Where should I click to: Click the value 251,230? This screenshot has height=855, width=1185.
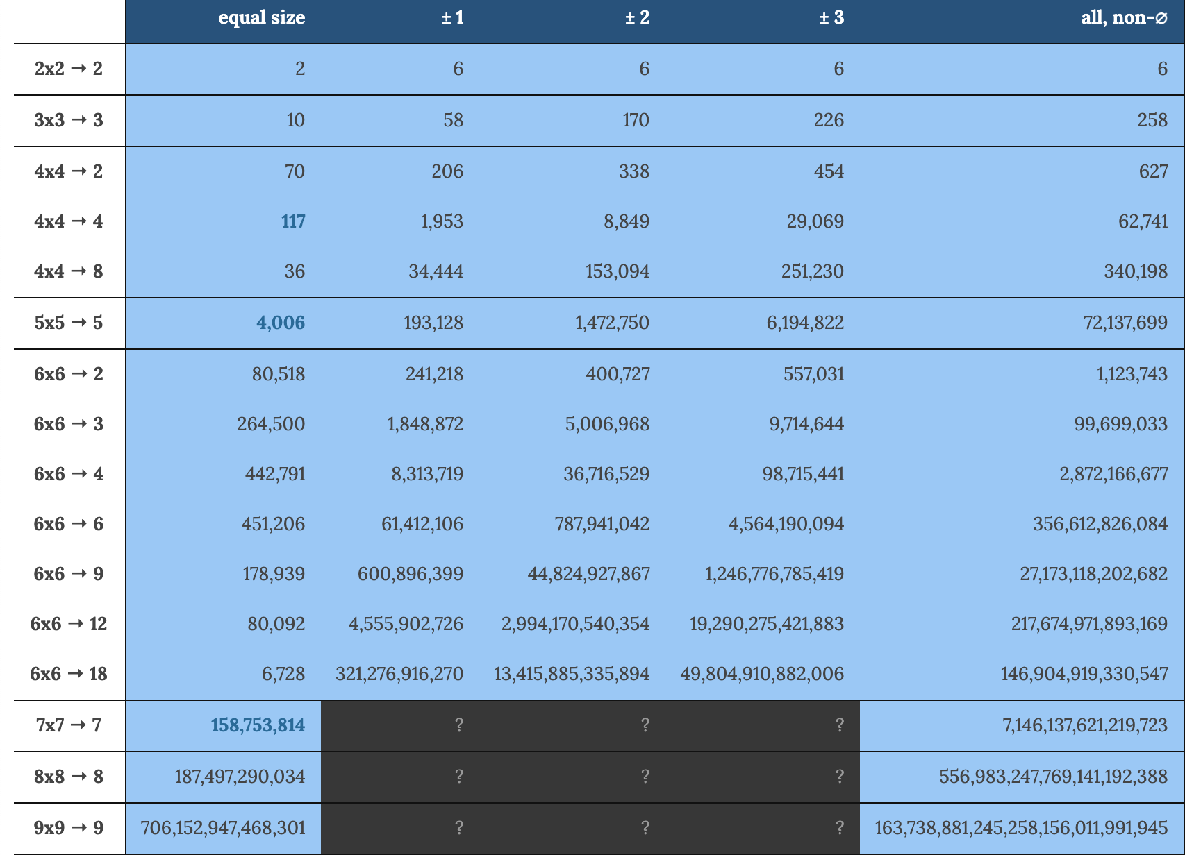[x=813, y=271]
